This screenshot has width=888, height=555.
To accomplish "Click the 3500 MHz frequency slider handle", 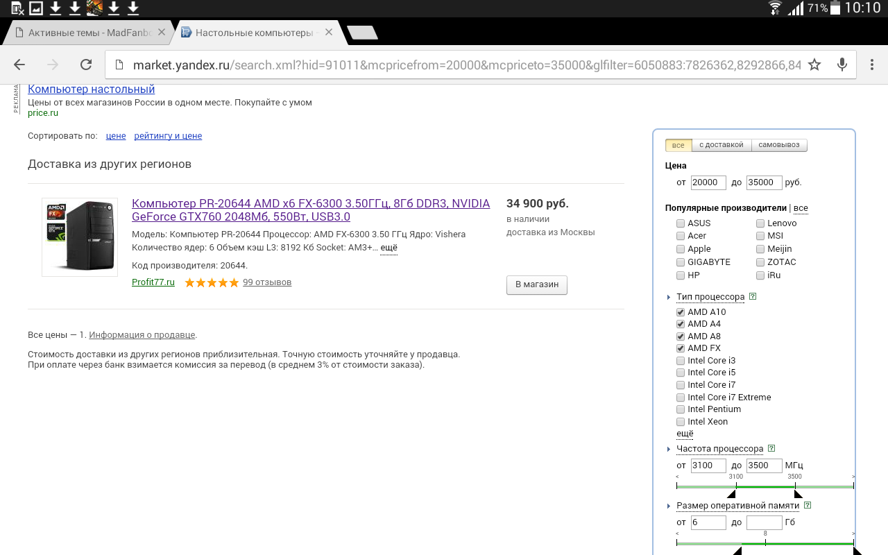I will tap(797, 494).
